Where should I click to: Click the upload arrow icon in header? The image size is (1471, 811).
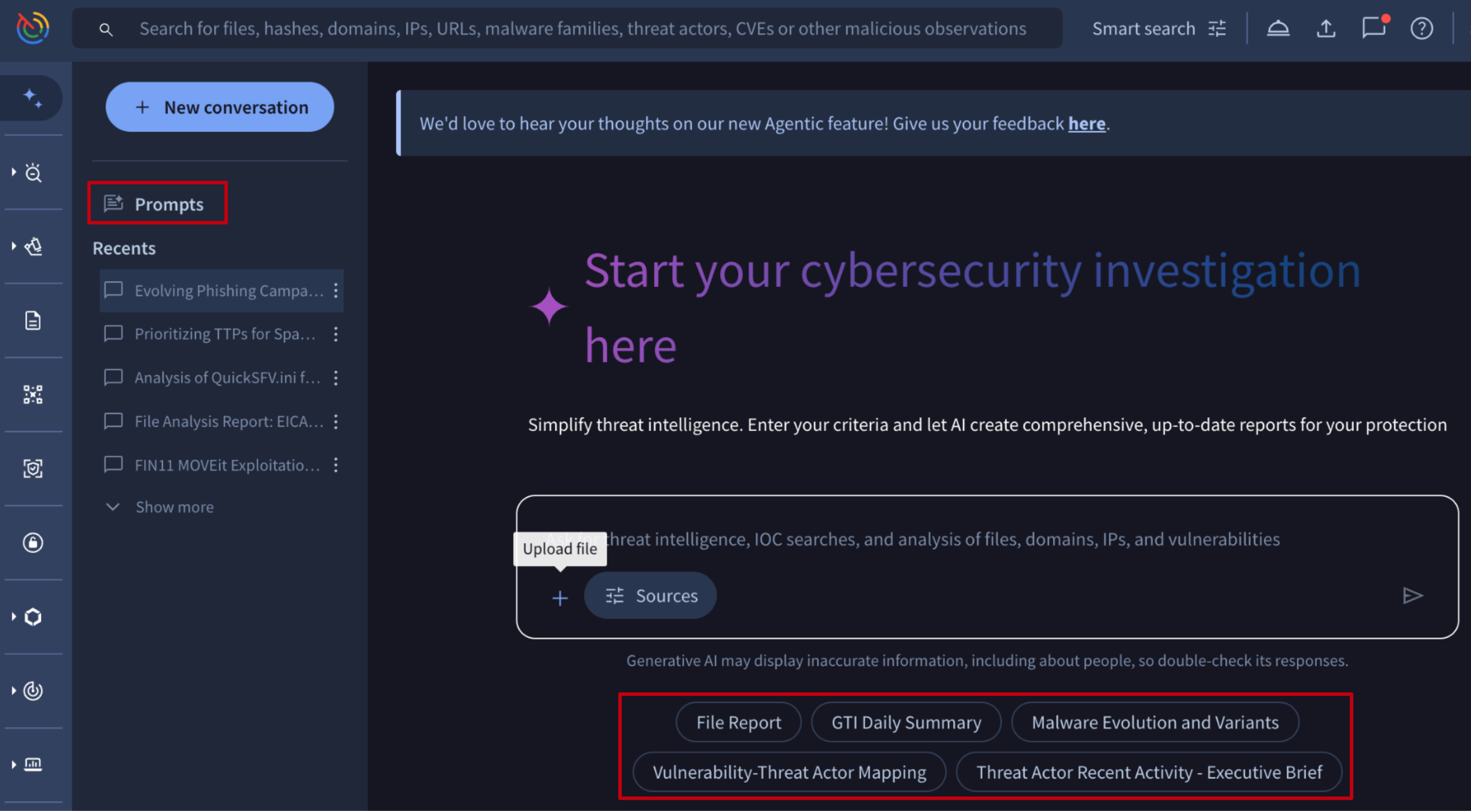1326,28
